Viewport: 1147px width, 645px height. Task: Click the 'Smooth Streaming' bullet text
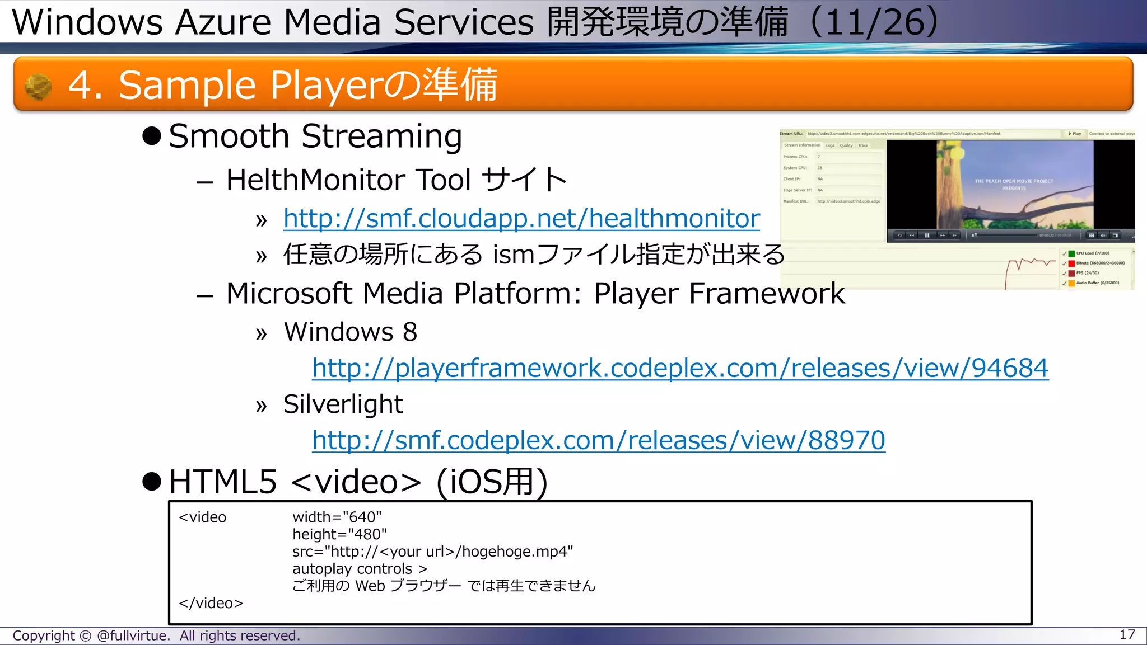point(315,136)
